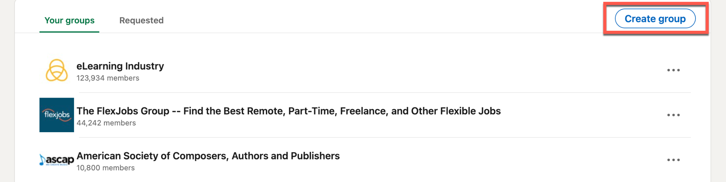Select the yellow interlocking rings thumbnail
726x182 pixels.
tap(57, 70)
